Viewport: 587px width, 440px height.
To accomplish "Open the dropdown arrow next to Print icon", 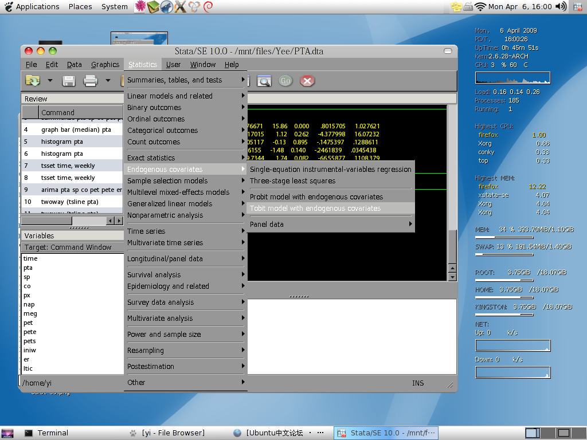I will (x=108, y=80).
